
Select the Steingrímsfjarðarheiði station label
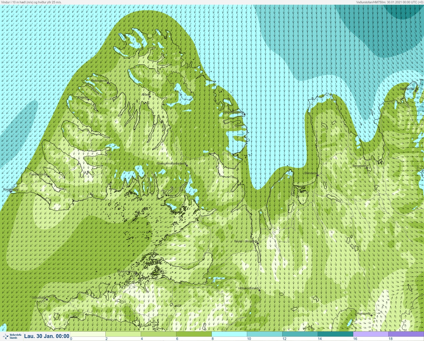[171, 163]
